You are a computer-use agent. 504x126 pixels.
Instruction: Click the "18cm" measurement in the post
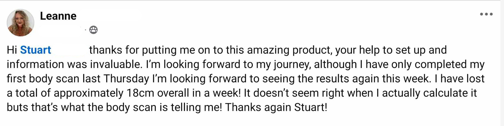point(140,93)
